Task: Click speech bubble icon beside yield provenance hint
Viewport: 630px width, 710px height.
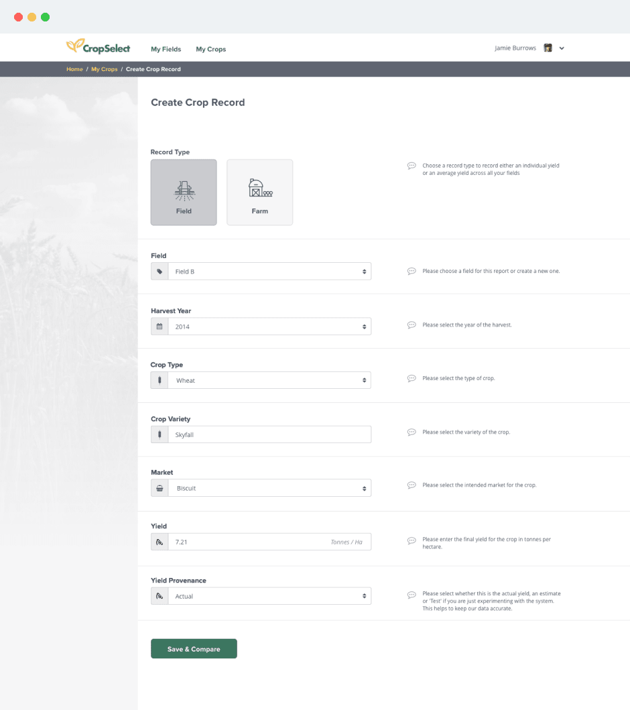Action: coord(412,595)
